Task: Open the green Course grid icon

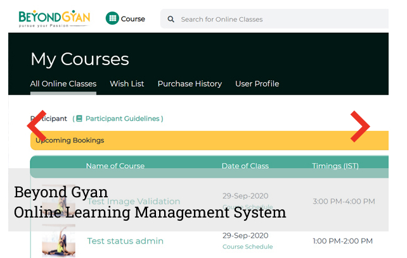Action: 113,19
